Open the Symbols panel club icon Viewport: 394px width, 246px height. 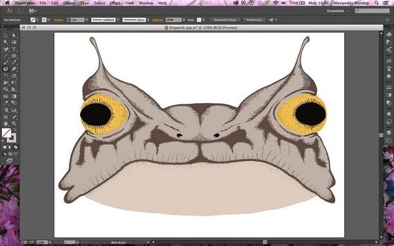(x=389, y=76)
